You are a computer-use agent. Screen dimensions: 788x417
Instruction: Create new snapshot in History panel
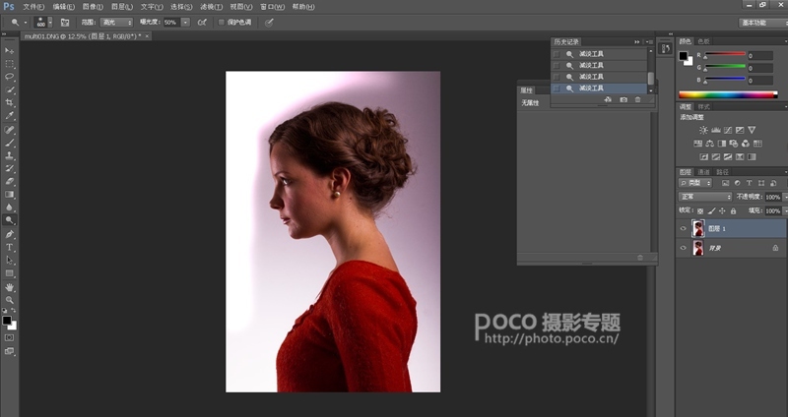click(x=623, y=99)
